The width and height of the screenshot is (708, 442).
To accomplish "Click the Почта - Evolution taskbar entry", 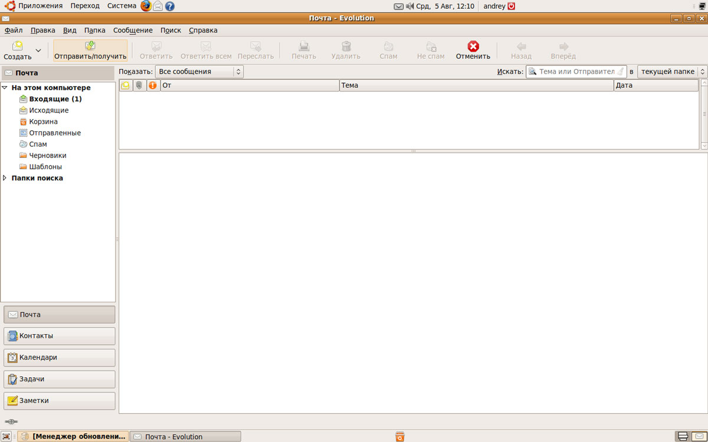I will (x=185, y=437).
